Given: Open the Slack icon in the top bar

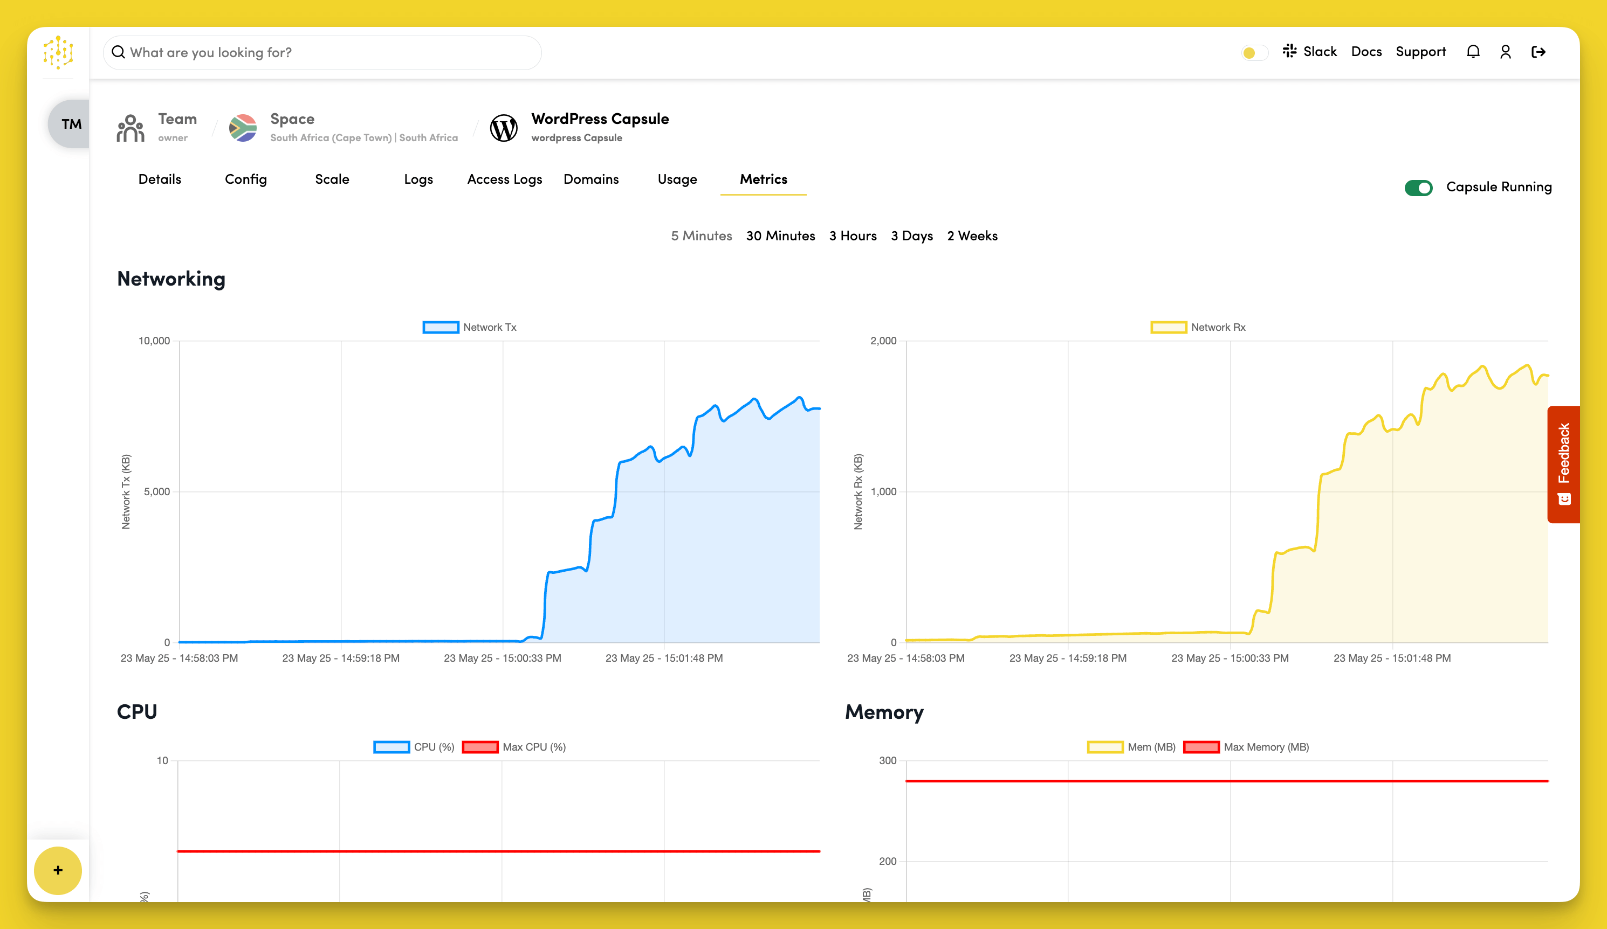Looking at the screenshot, I should pos(1289,51).
